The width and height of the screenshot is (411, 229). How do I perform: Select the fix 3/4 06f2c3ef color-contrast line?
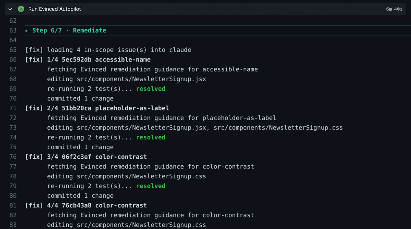coord(86,157)
